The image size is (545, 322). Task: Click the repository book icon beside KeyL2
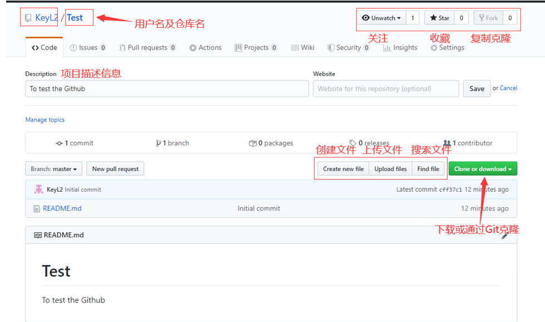28,18
